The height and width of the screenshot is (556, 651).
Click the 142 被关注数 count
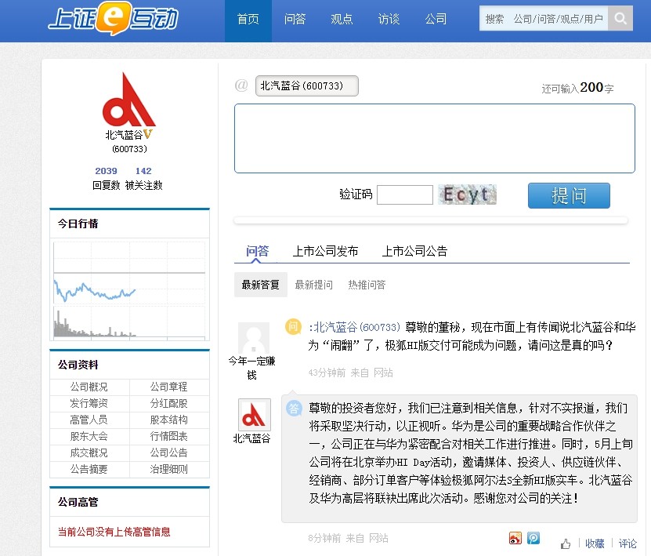pos(143,171)
